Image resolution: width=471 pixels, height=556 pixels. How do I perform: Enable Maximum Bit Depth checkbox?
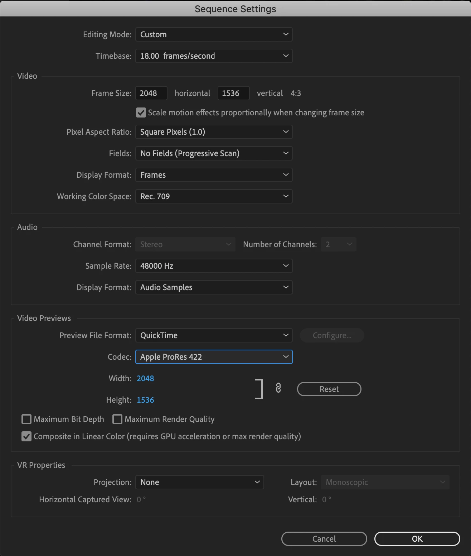[26, 419]
